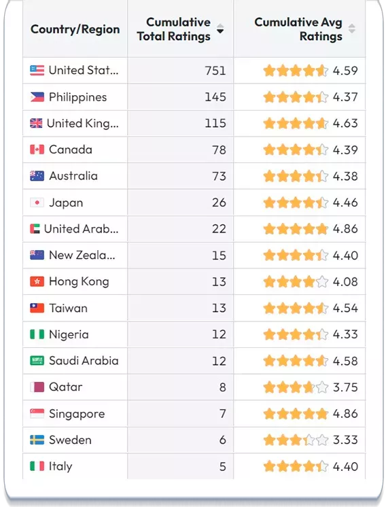Click the Sweden flag icon
The image size is (388, 507).
pyautogui.click(x=37, y=440)
